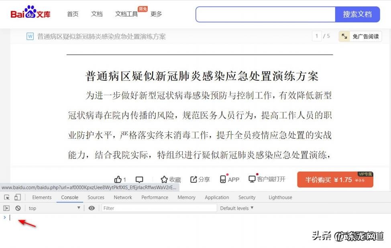Open the 更多 menu
The image size is (391, 248).
(x=156, y=14)
